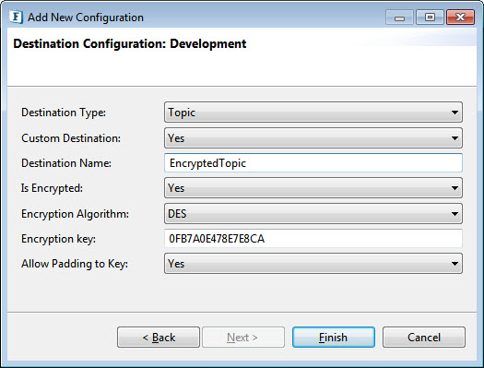484x368 pixels.
Task: Click the Allow Padding Yes arrow icon
Action: pos(454,264)
